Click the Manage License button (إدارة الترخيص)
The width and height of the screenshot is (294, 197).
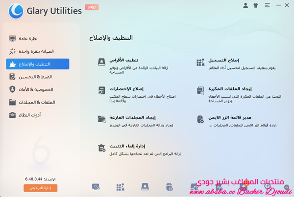pos(40,188)
